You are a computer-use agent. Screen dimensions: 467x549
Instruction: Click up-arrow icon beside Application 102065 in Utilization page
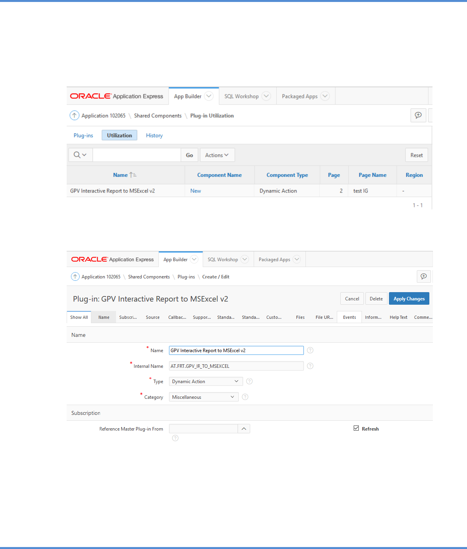click(x=75, y=115)
